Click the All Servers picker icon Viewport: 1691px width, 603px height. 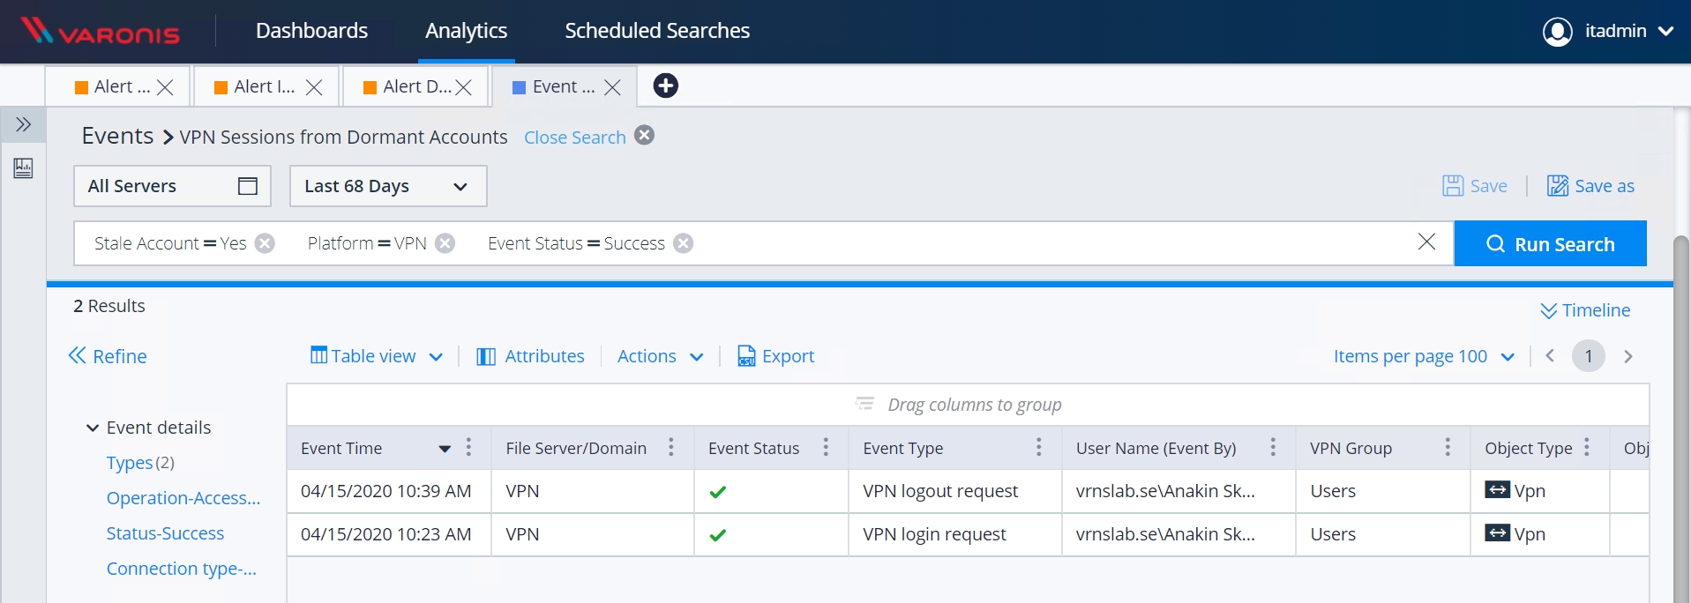[x=248, y=186]
